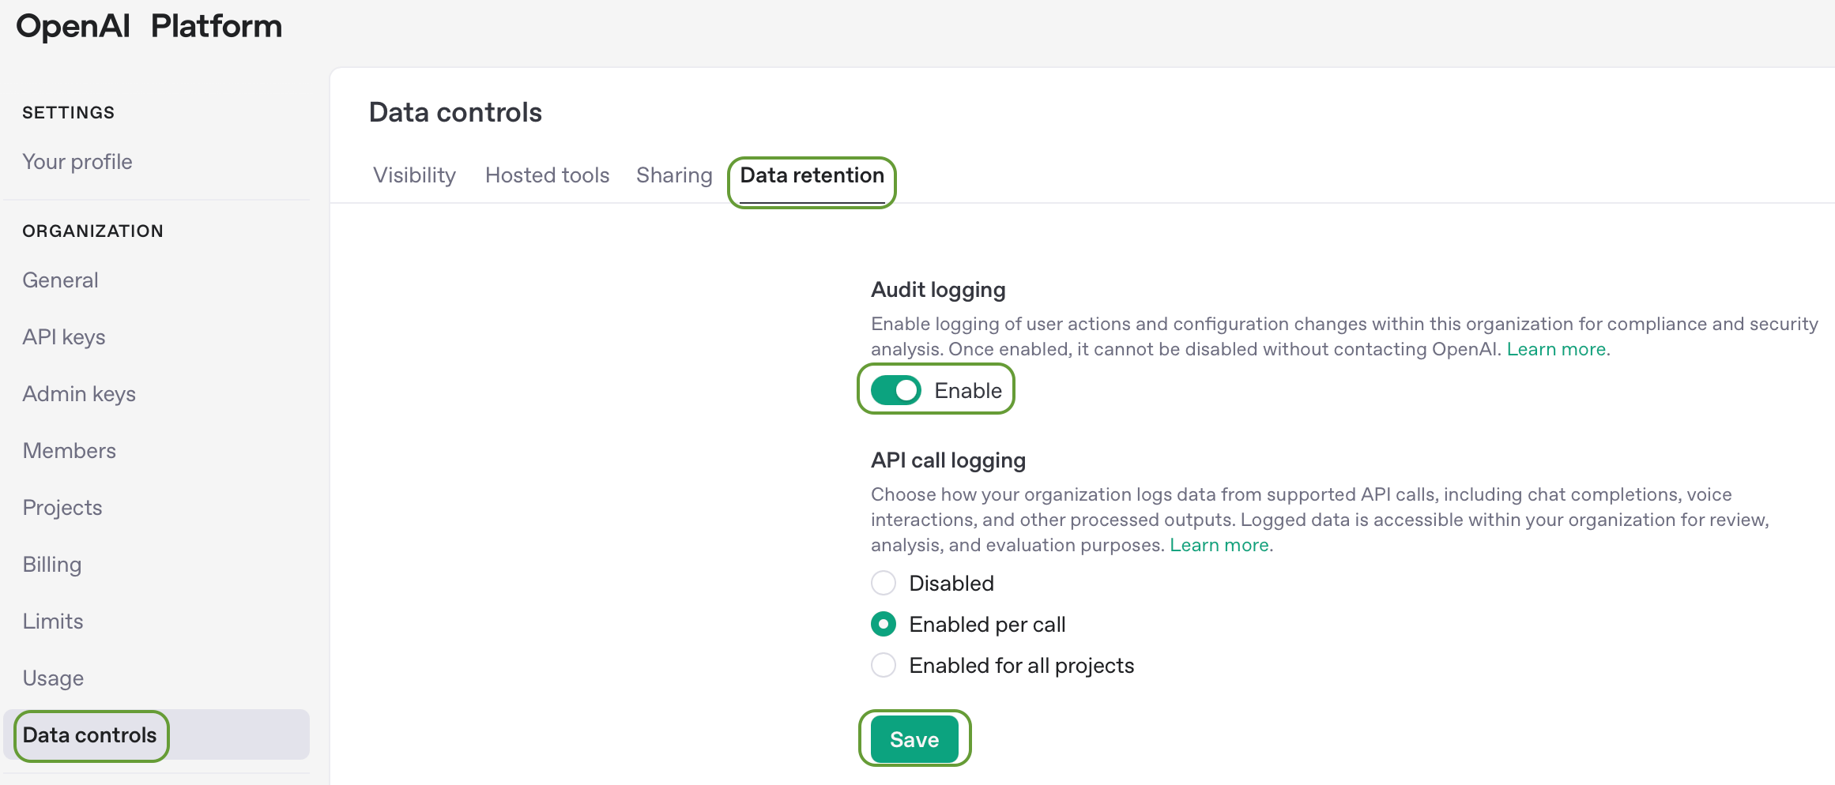Go to General organization settings
The height and width of the screenshot is (785, 1835).
(x=60, y=280)
